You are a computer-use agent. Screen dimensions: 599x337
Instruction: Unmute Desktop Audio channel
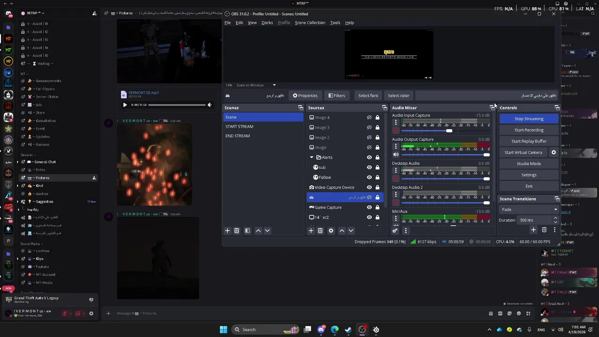point(396,178)
